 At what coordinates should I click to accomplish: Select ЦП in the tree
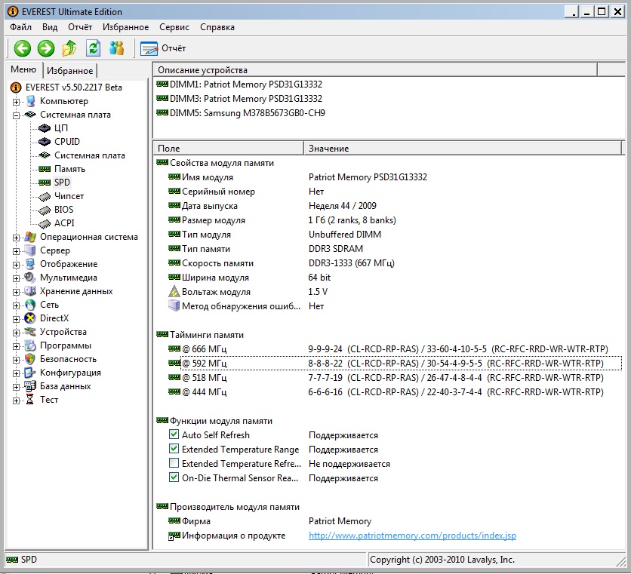coord(61,128)
